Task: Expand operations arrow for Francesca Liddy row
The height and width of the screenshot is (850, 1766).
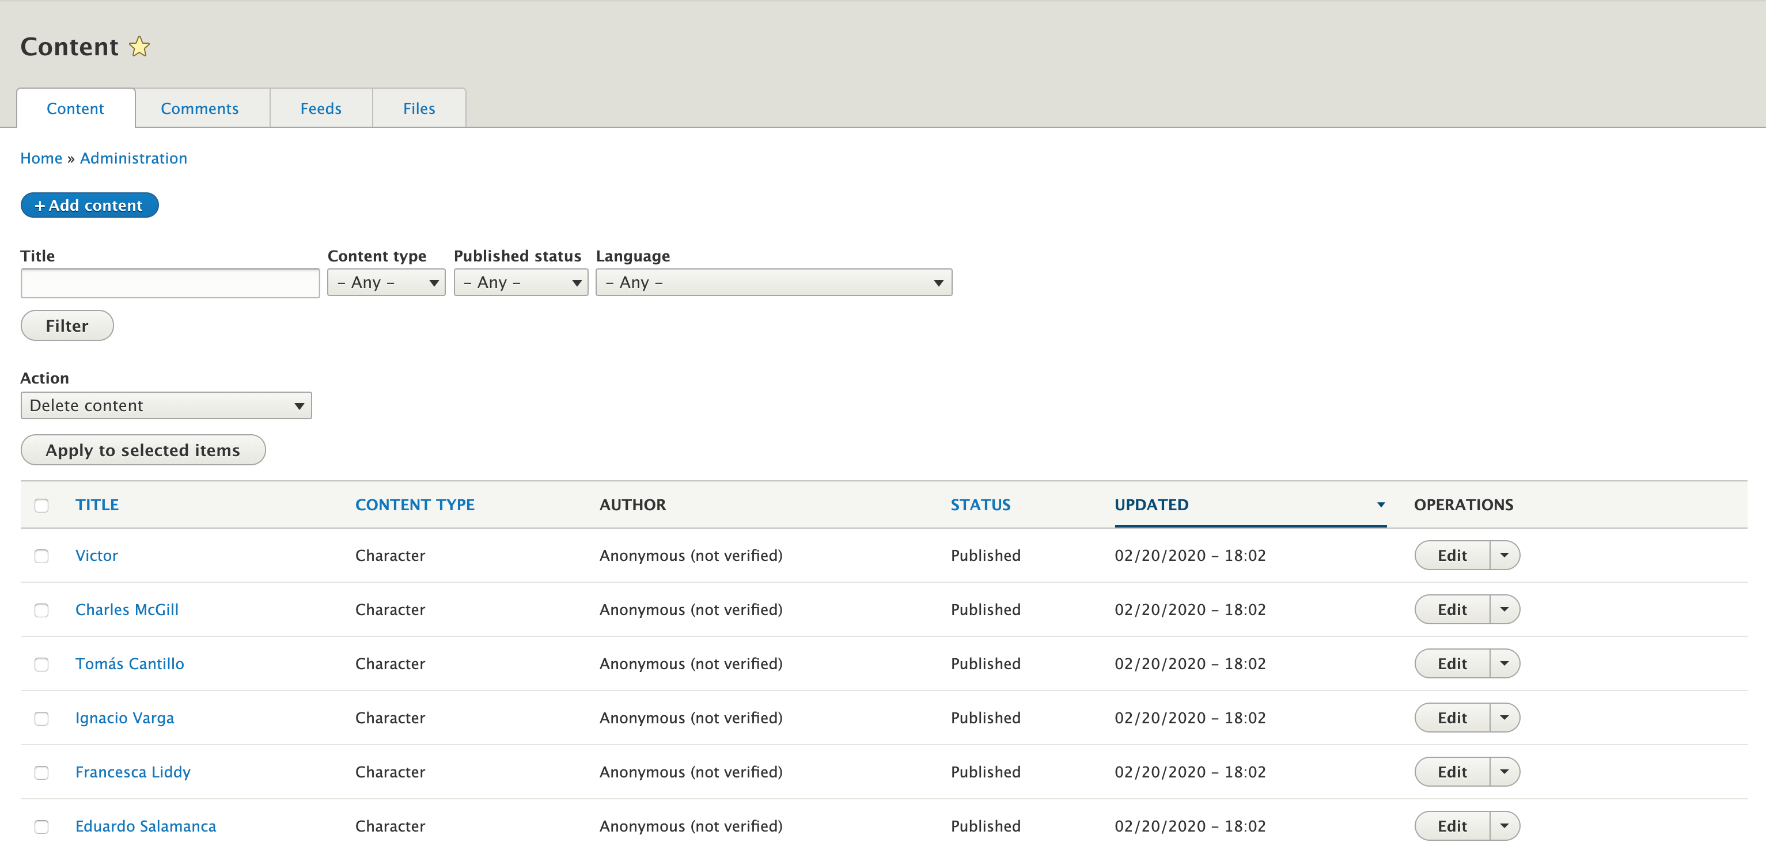Action: tap(1504, 772)
